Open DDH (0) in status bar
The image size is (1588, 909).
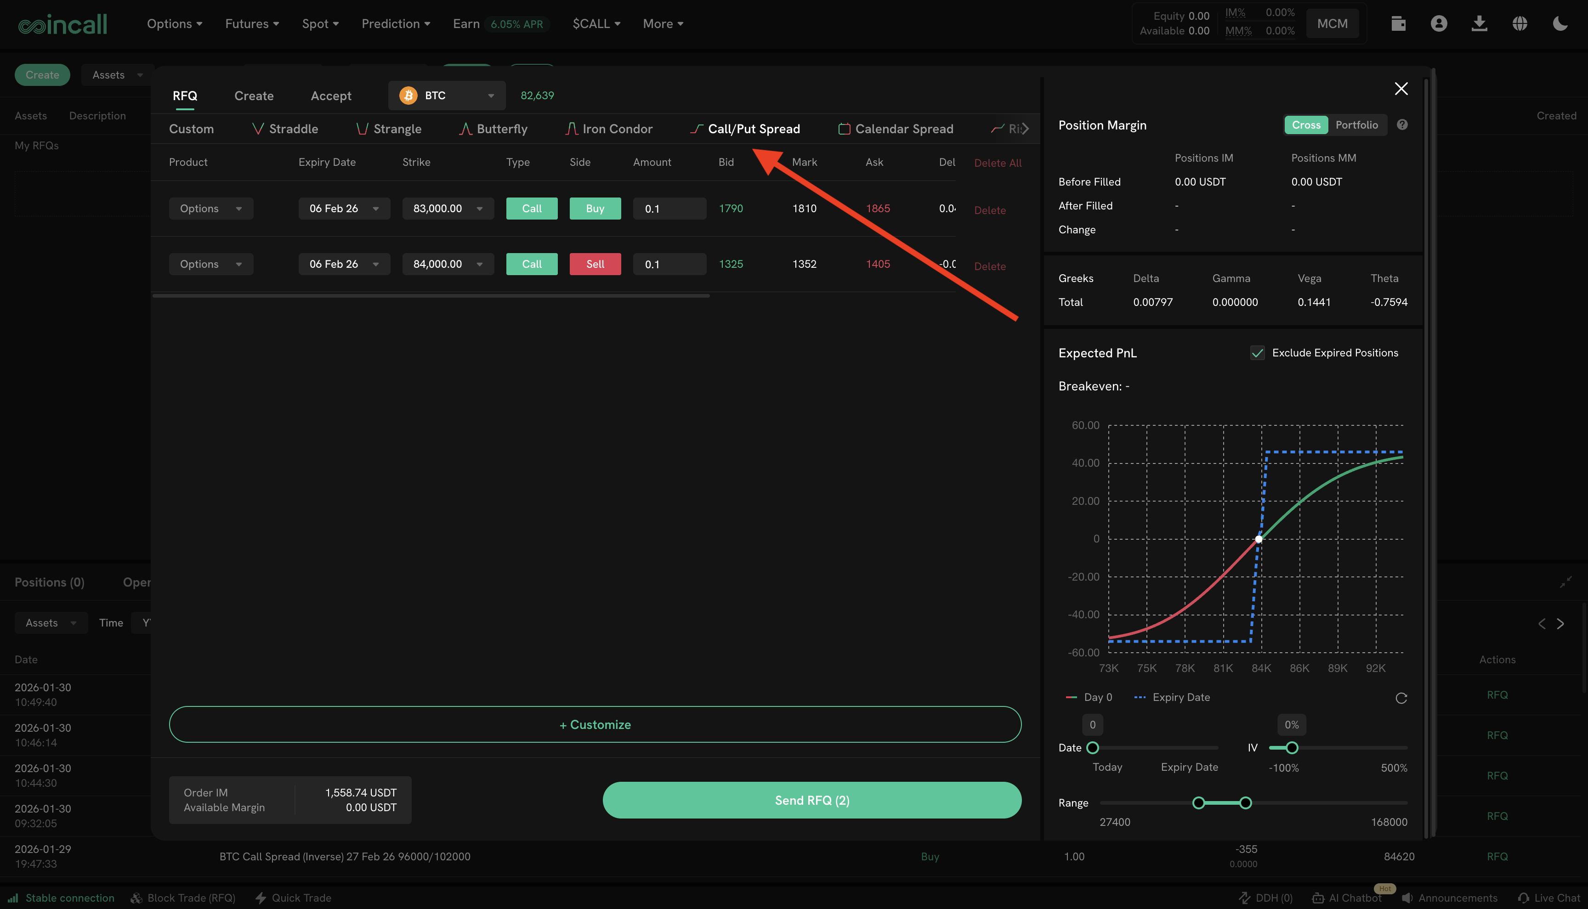1266,898
